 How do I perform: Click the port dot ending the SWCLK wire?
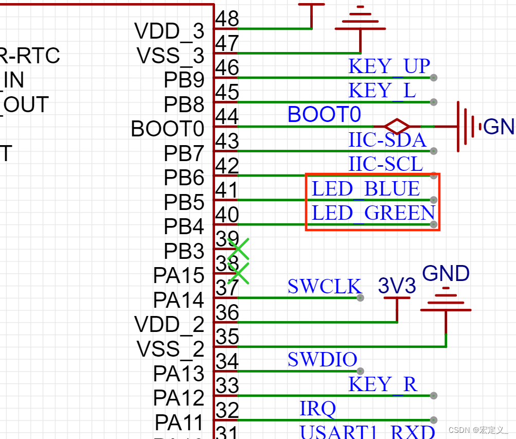coord(359,298)
